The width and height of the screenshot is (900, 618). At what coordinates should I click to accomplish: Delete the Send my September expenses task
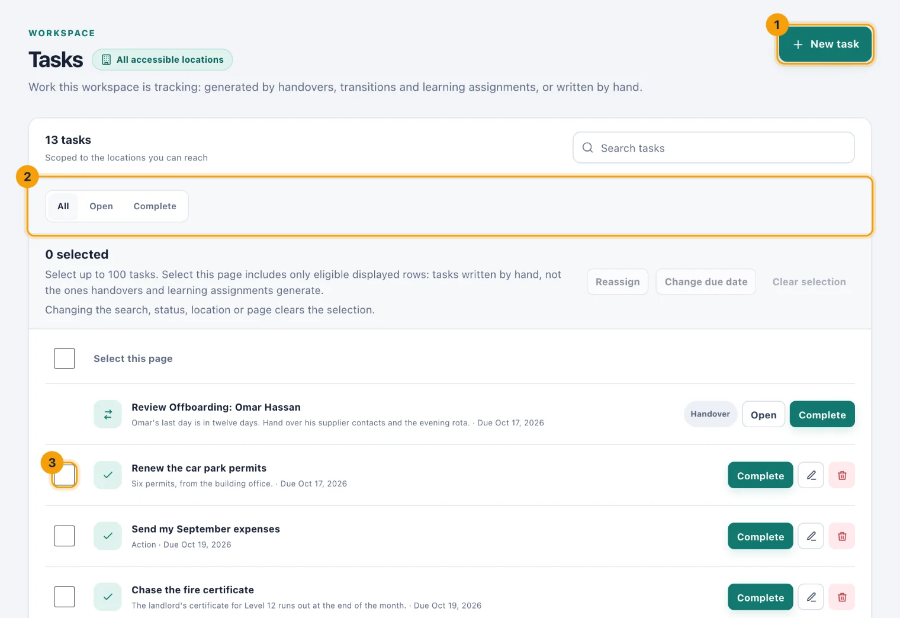coord(842,536)
